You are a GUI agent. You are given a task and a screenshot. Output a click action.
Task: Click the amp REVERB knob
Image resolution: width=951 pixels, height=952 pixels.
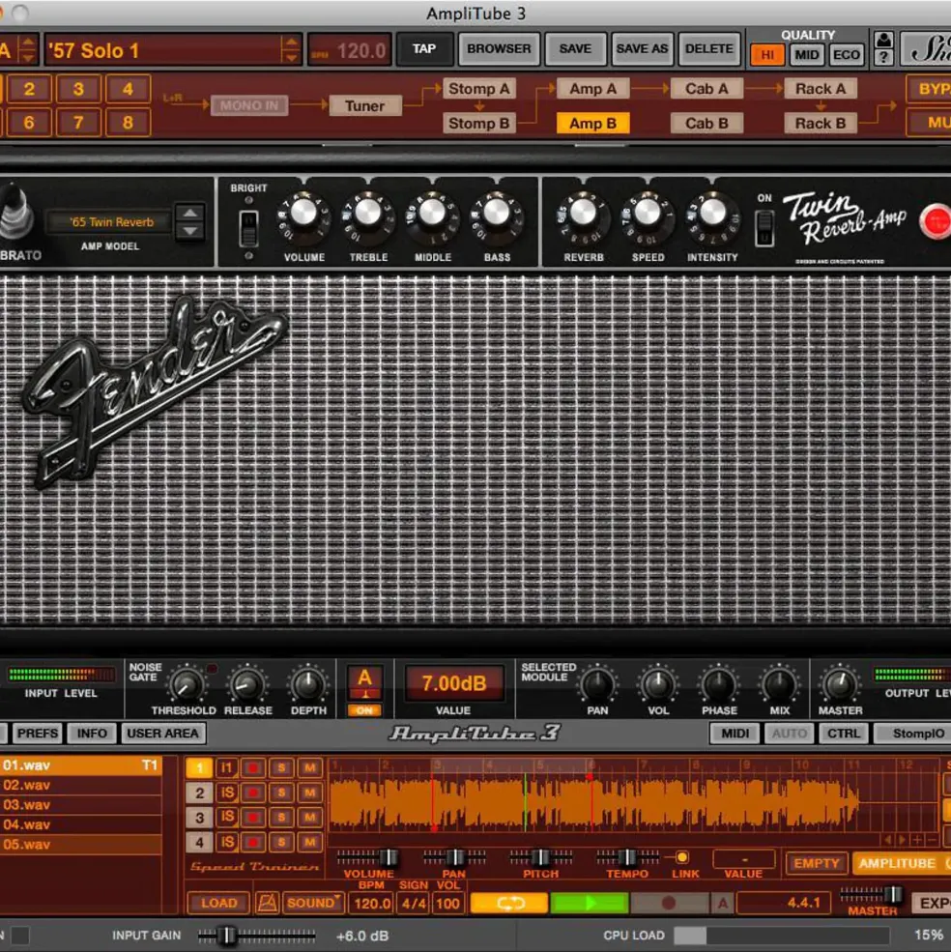583,213
